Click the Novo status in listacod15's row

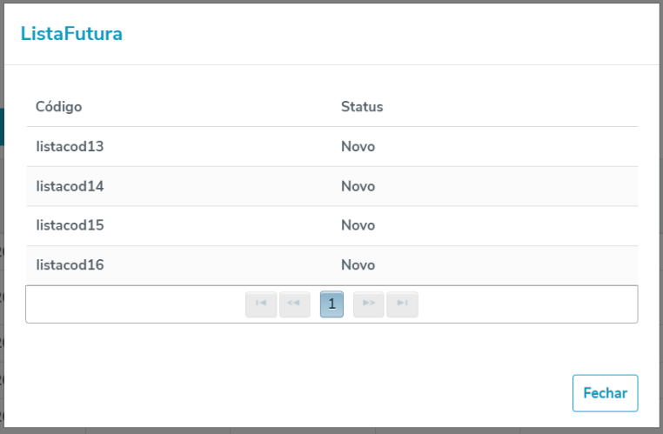coord(358,225)
